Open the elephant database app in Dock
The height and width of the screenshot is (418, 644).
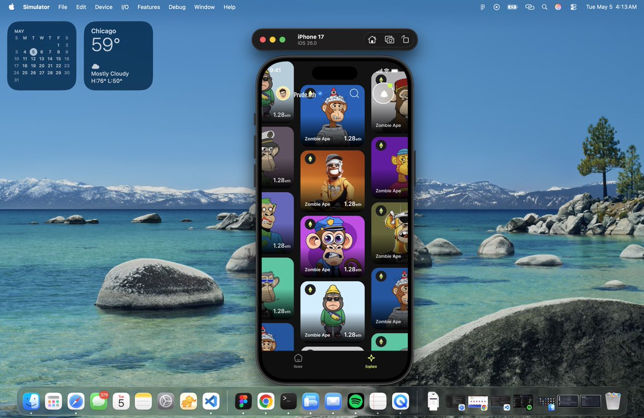[x=189, y=401]
